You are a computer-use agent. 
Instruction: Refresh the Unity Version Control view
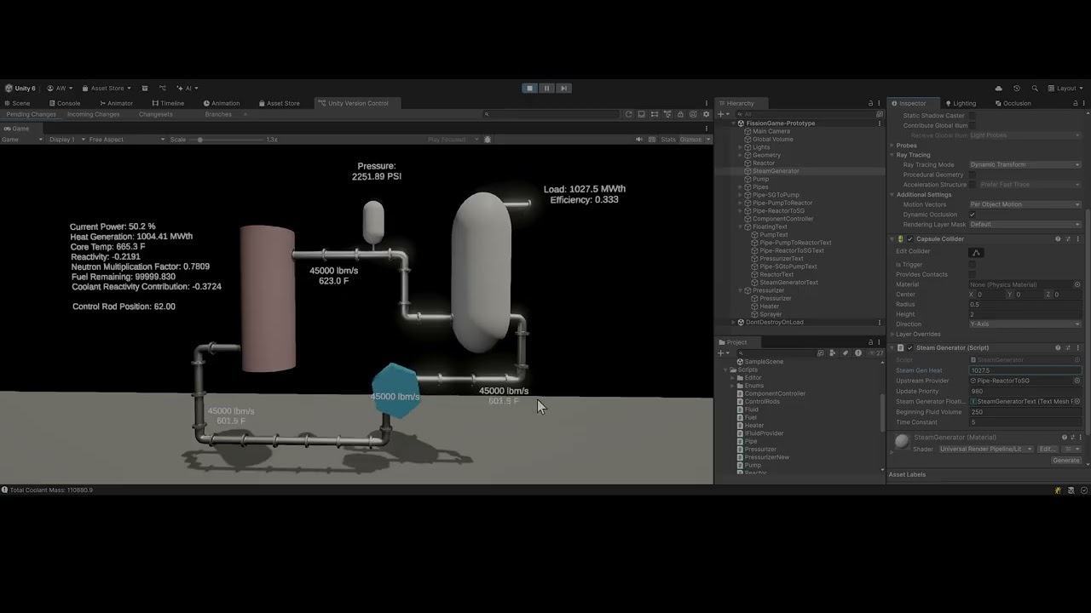[x=629, y=114]
